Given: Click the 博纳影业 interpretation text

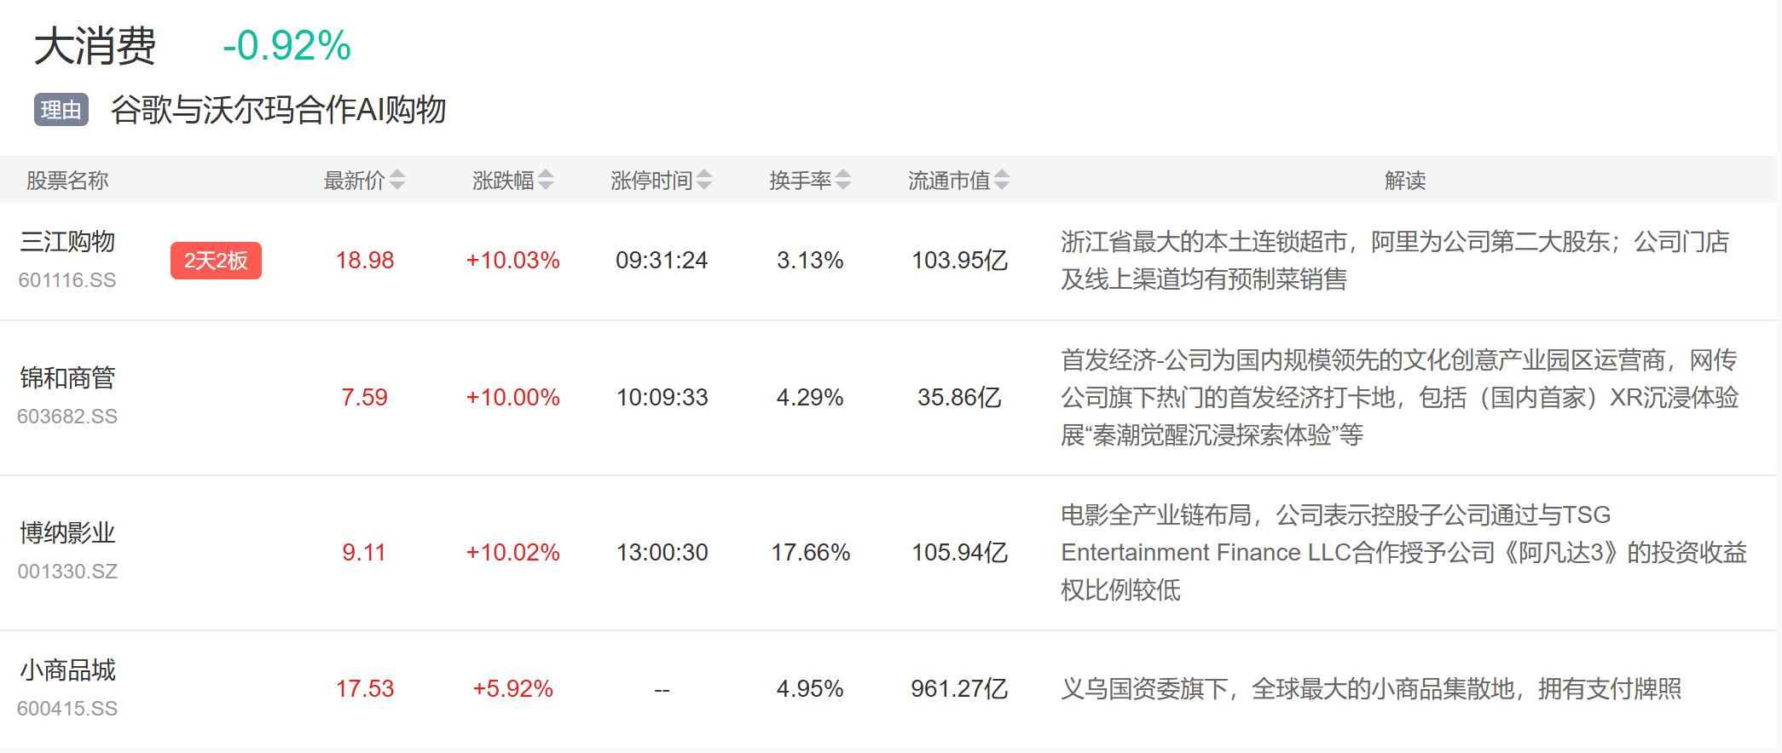Looking at the screenshot, I should click(x=1403, y=552).
